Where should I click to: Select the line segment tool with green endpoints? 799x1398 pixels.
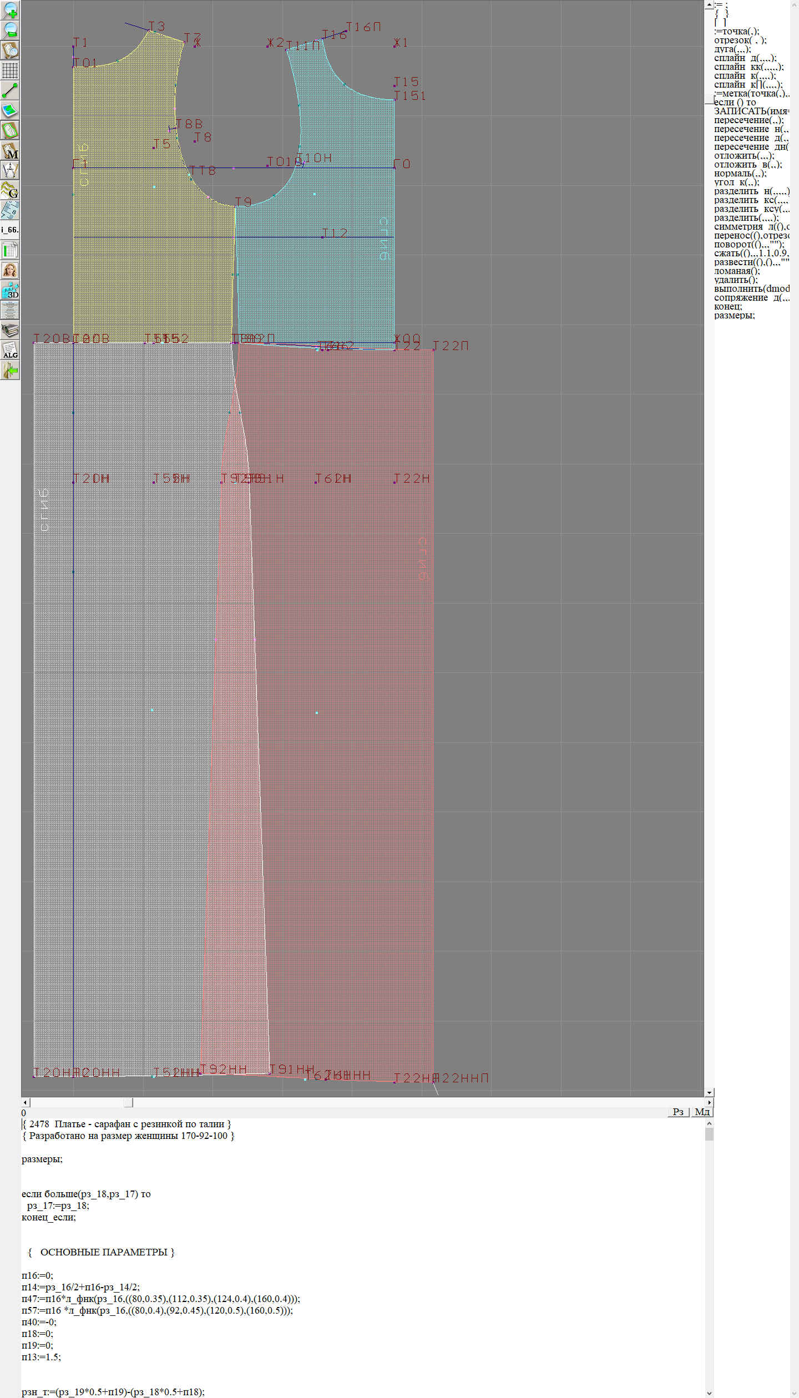click(x=10, y=90)
